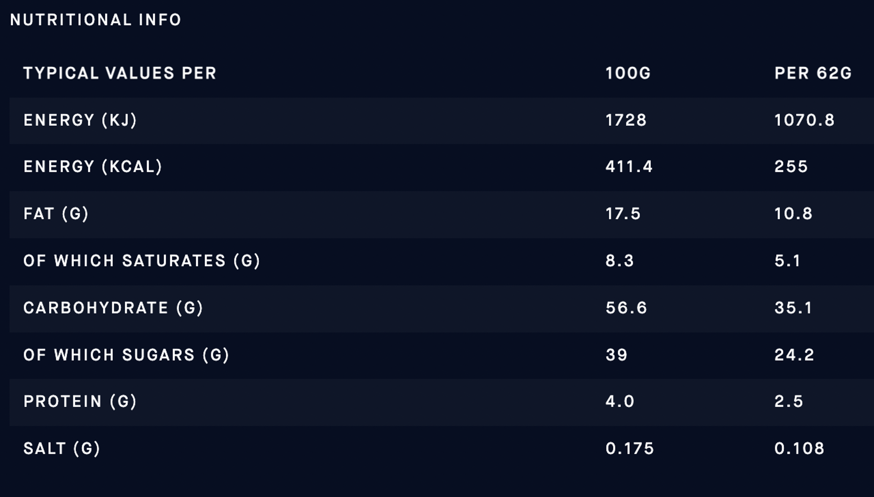This screenshot has height=497, width=874.
Task: Select the Salt (G) row label
Action: [61, 449]
